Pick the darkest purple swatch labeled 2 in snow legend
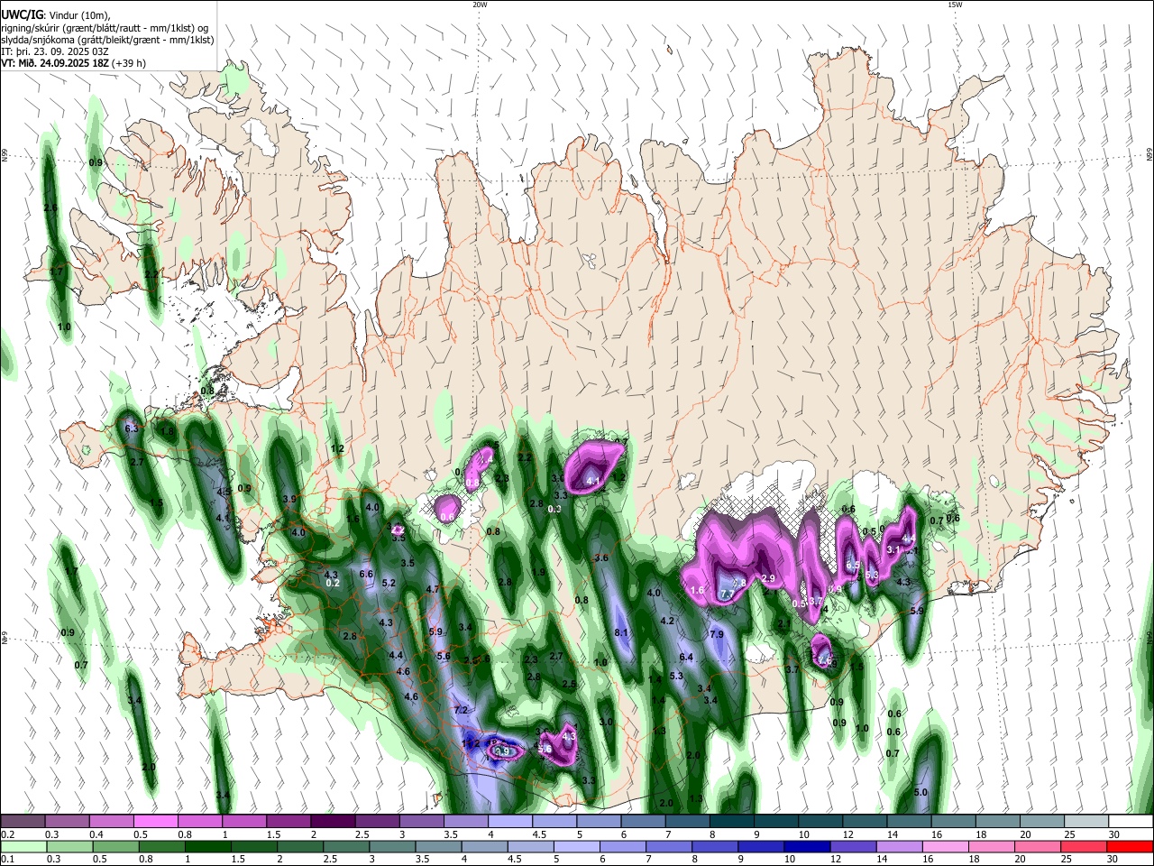1154x866 pixels. click(x=332, y=822)
